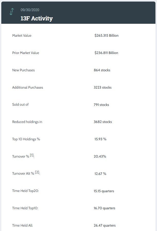Click the up-down arrows activity icon
Viewport: 157px width, 231px height.
click(x=12, y=12)
